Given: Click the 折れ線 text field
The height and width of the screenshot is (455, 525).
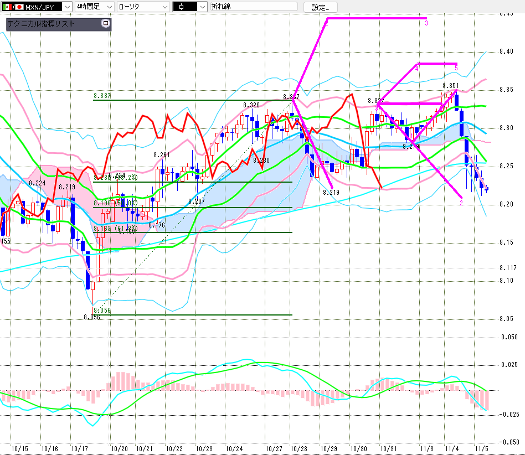Looking at the screenshot, I should [x=253, y=7].
